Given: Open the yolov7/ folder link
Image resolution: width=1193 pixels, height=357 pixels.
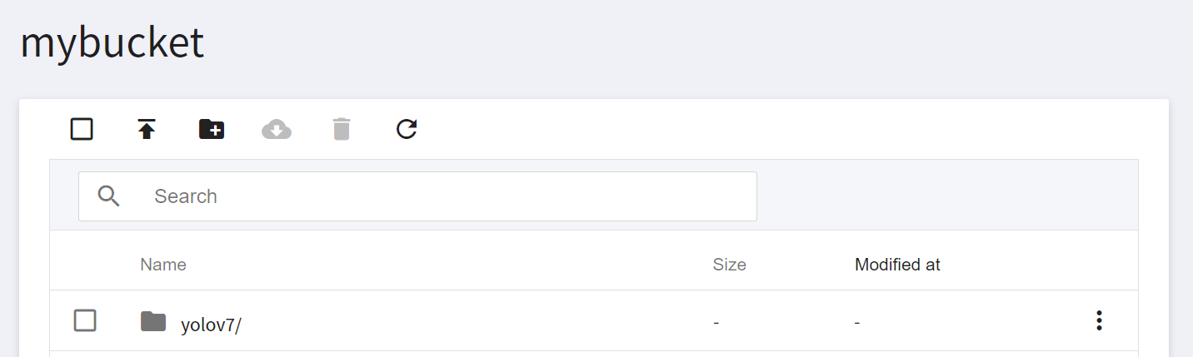Looking at the screenshot, I should tap(211, 325).
